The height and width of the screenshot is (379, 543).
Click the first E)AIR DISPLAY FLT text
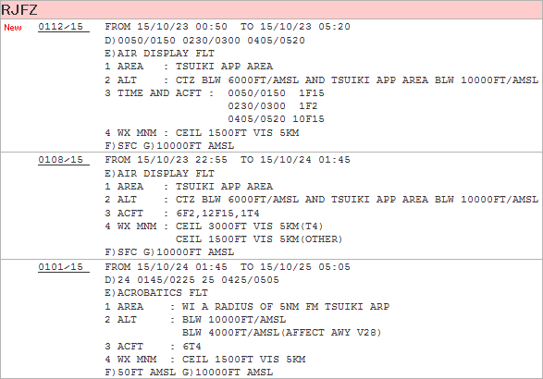[x=160, y=54]
